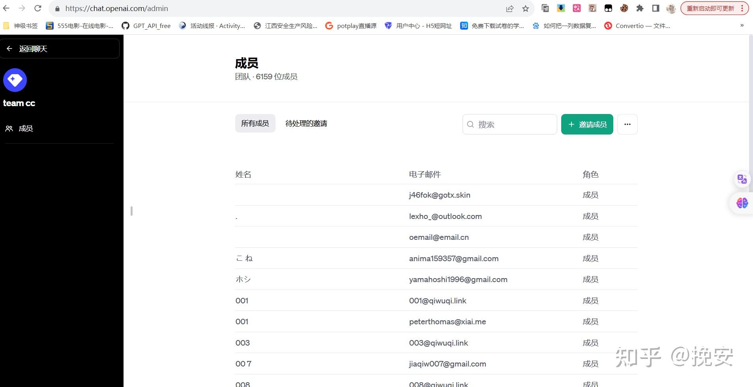The image size is (753, 387).
Task: Click the brain-shaped floating extension icon
Action: pyautogui.click(x=742, y=203)
